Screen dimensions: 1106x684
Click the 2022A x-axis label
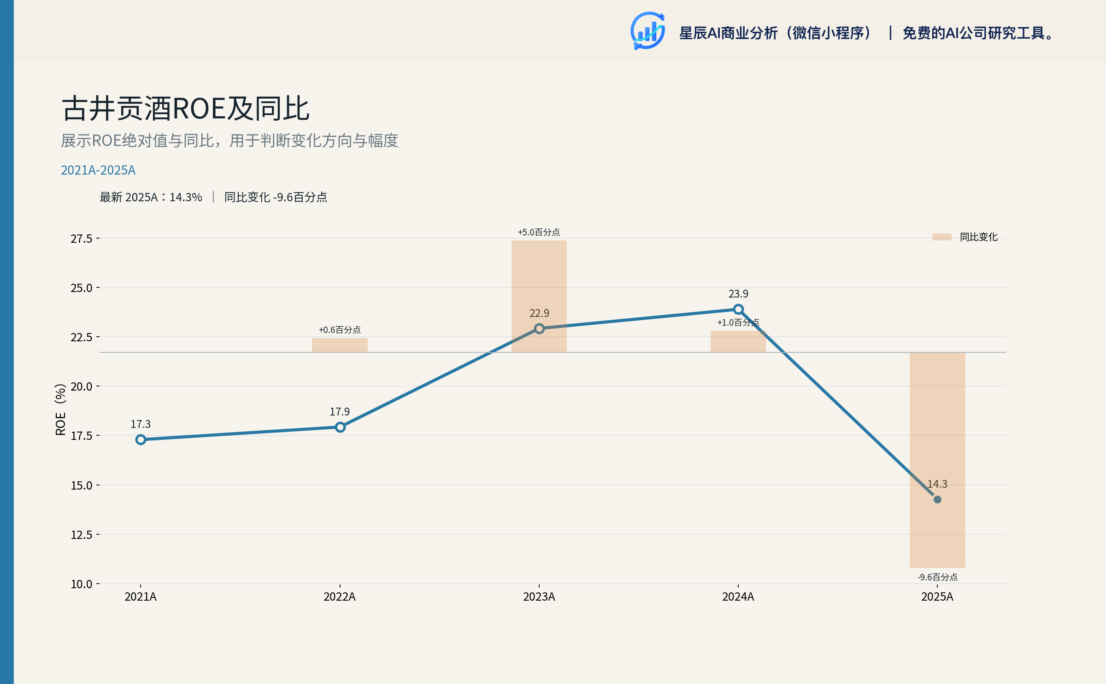click(340, 597)
